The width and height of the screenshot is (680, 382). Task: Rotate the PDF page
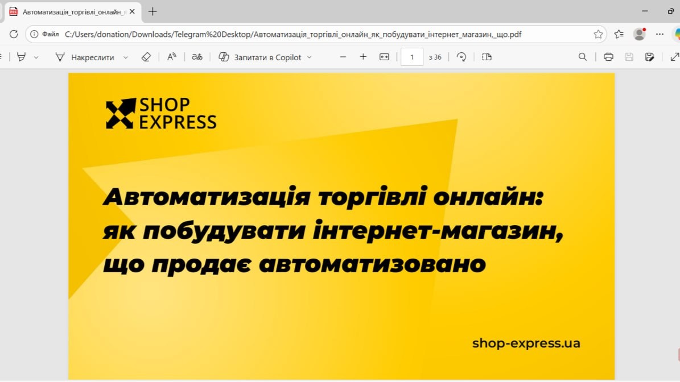[461, 57]
